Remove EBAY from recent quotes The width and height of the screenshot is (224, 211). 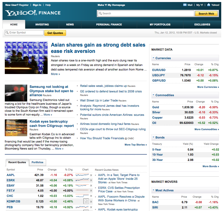(x=91, y=186)
